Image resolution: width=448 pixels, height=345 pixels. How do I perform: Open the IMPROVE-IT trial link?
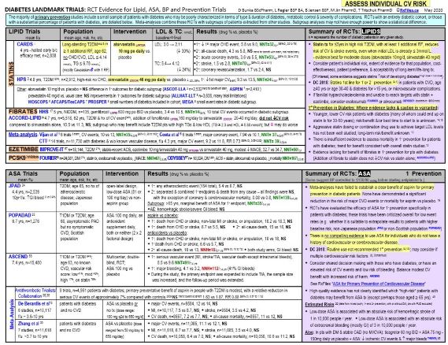coord(51,149)
